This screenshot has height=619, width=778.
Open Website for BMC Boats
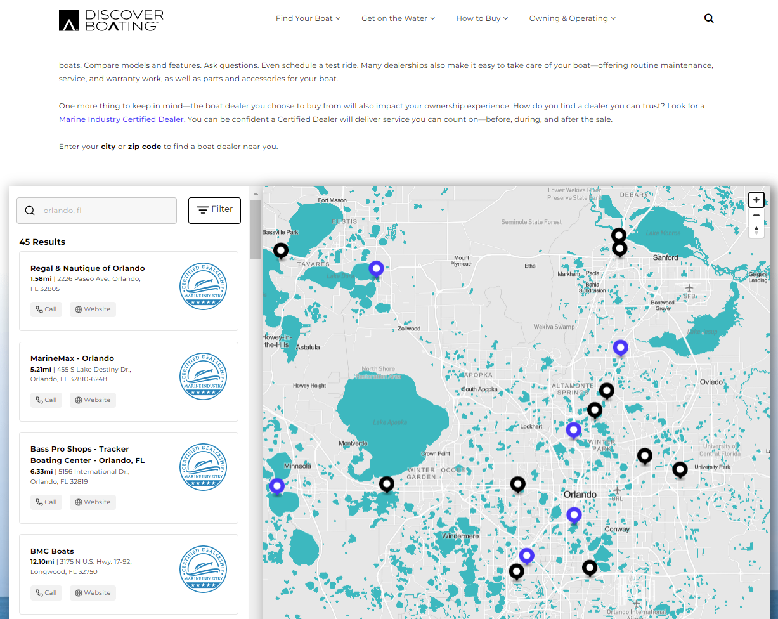pyautogui.click(x=93, y=593)
